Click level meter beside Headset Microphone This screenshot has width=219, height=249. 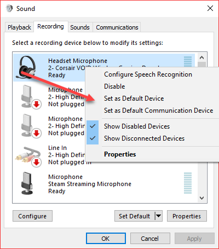188,61
